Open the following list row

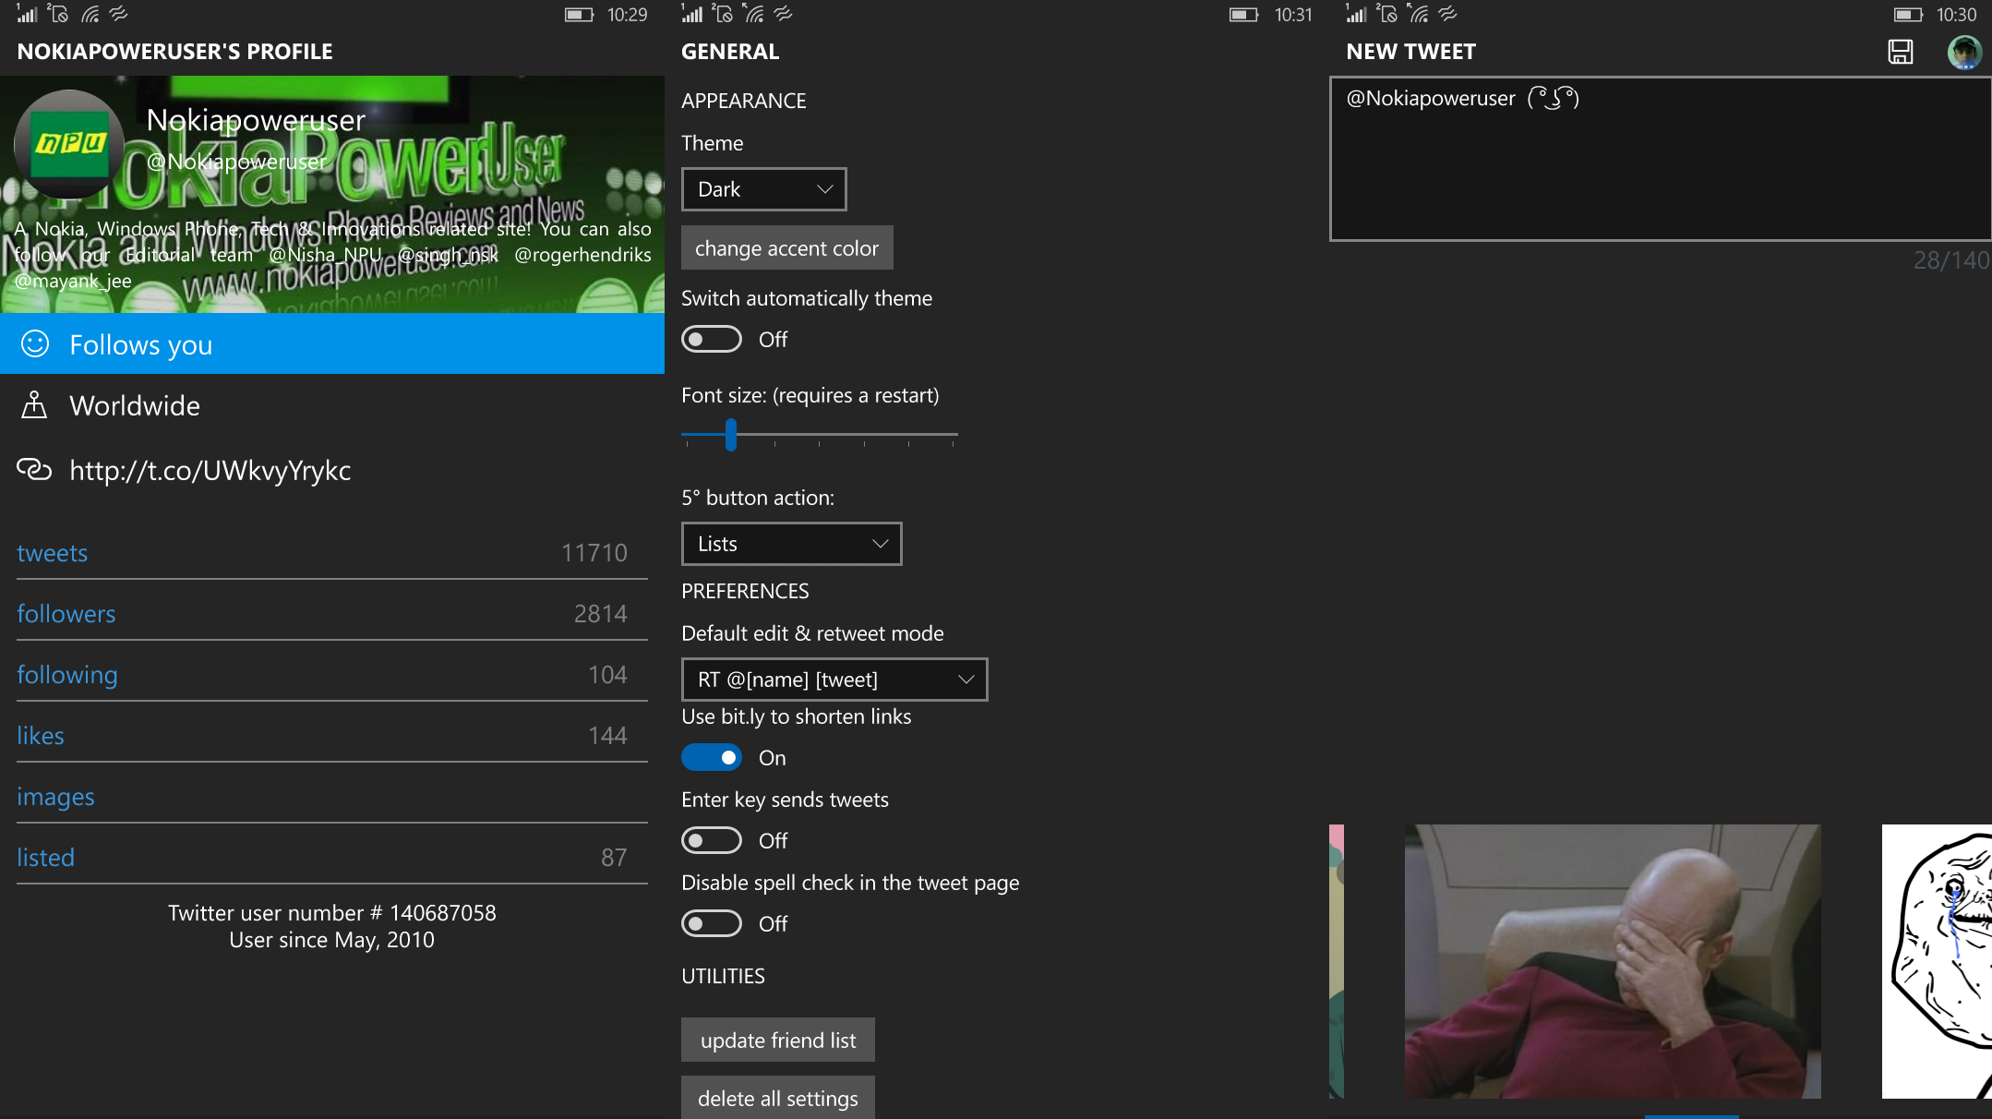[332, 674]
